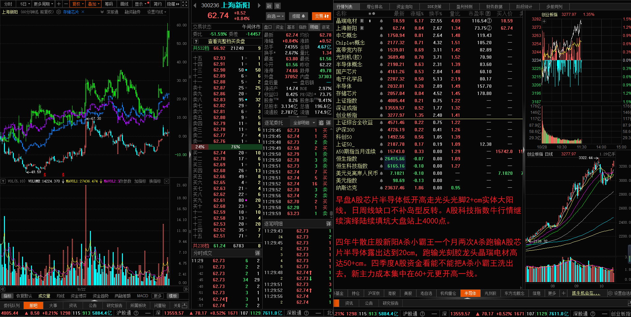Click the plus zoom-in icon in chart toolbar
The height and width of the screenshot is (317, 631).
coord(59,4)
